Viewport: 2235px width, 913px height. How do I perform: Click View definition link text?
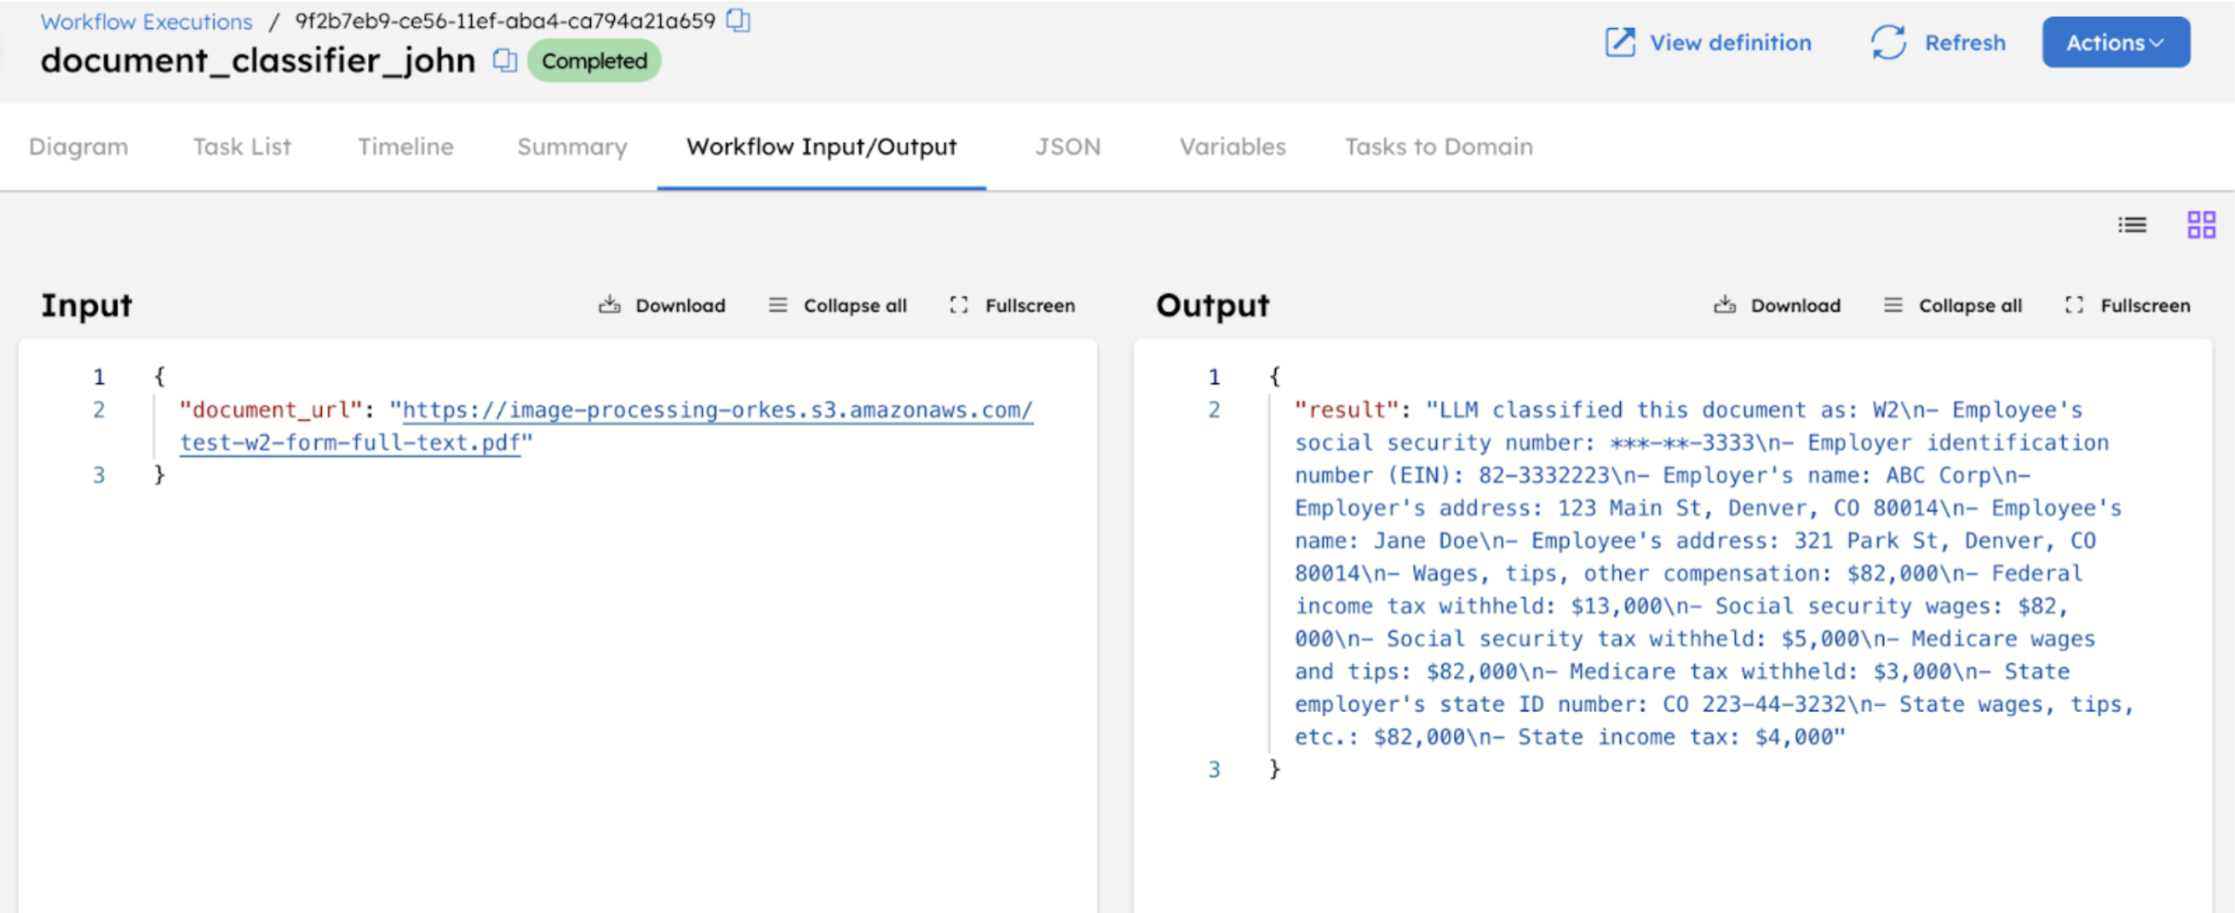click(x=1730, y=43)
